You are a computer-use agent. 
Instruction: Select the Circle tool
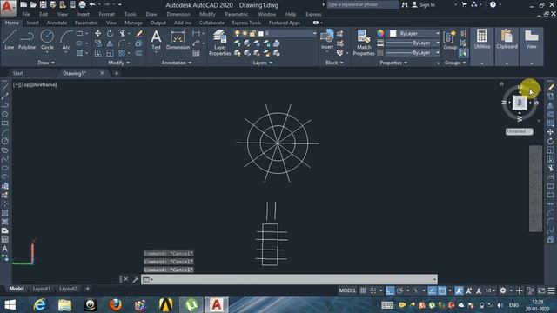tap(47, 40)
